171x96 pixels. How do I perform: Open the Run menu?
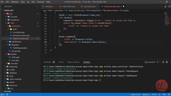point(33,2)
